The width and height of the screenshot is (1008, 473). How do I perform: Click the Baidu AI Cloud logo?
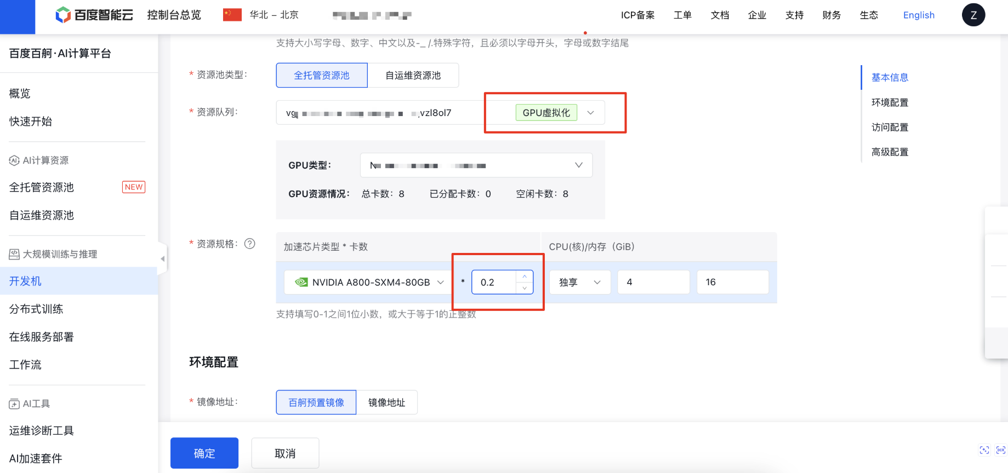coord(94,15)
